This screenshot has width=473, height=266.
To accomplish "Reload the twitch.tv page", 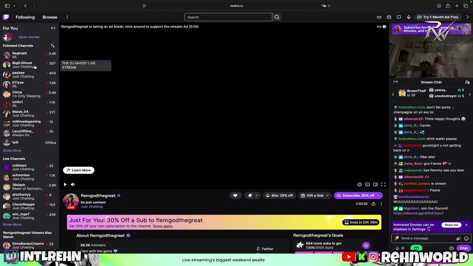I will [x=329, y=6].
